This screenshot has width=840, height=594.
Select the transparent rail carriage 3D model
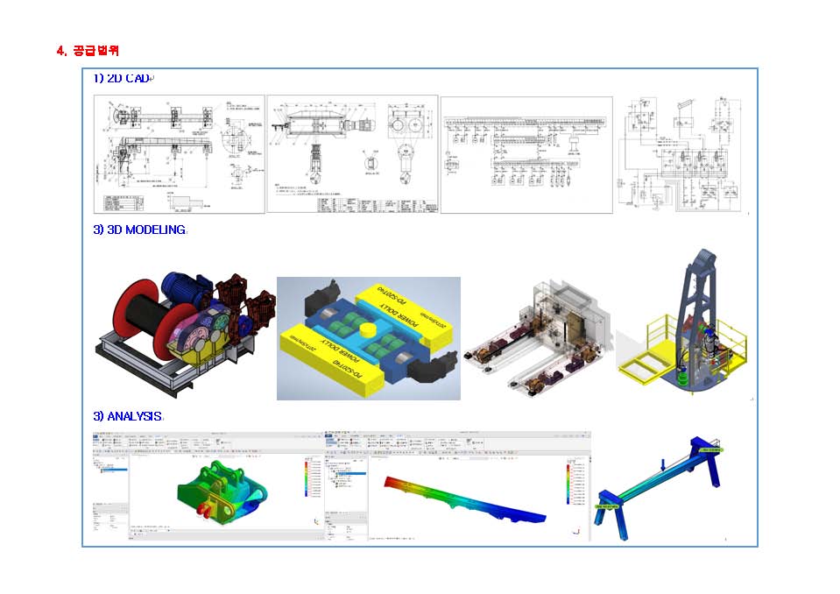[x=539, y=338]
